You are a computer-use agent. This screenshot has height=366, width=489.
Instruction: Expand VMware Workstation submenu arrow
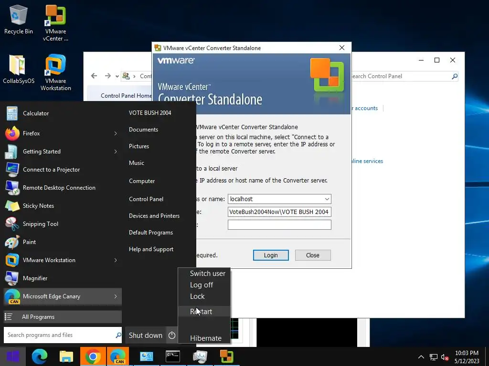116,260
